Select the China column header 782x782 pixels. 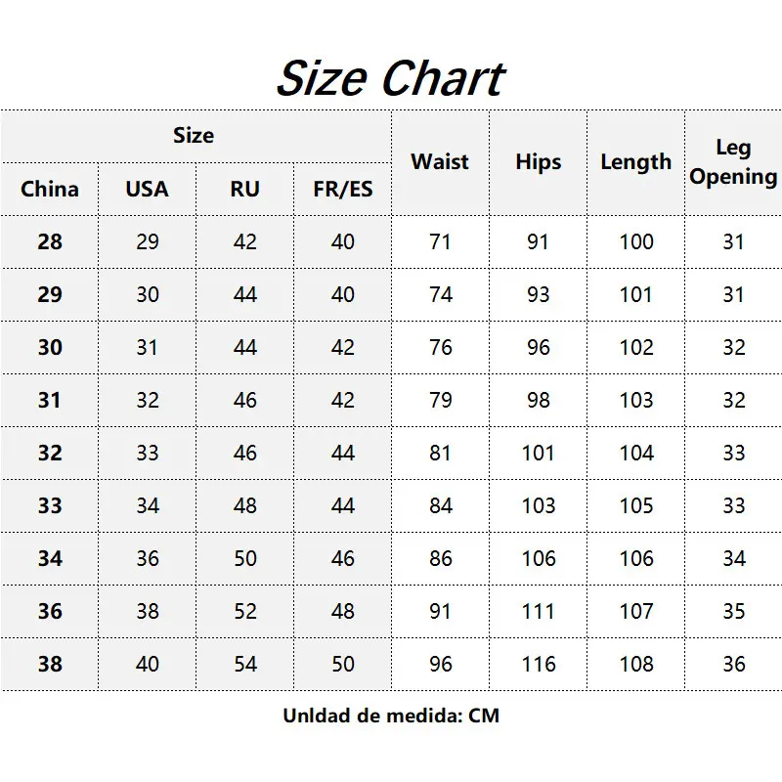click(x=50, y=189)
